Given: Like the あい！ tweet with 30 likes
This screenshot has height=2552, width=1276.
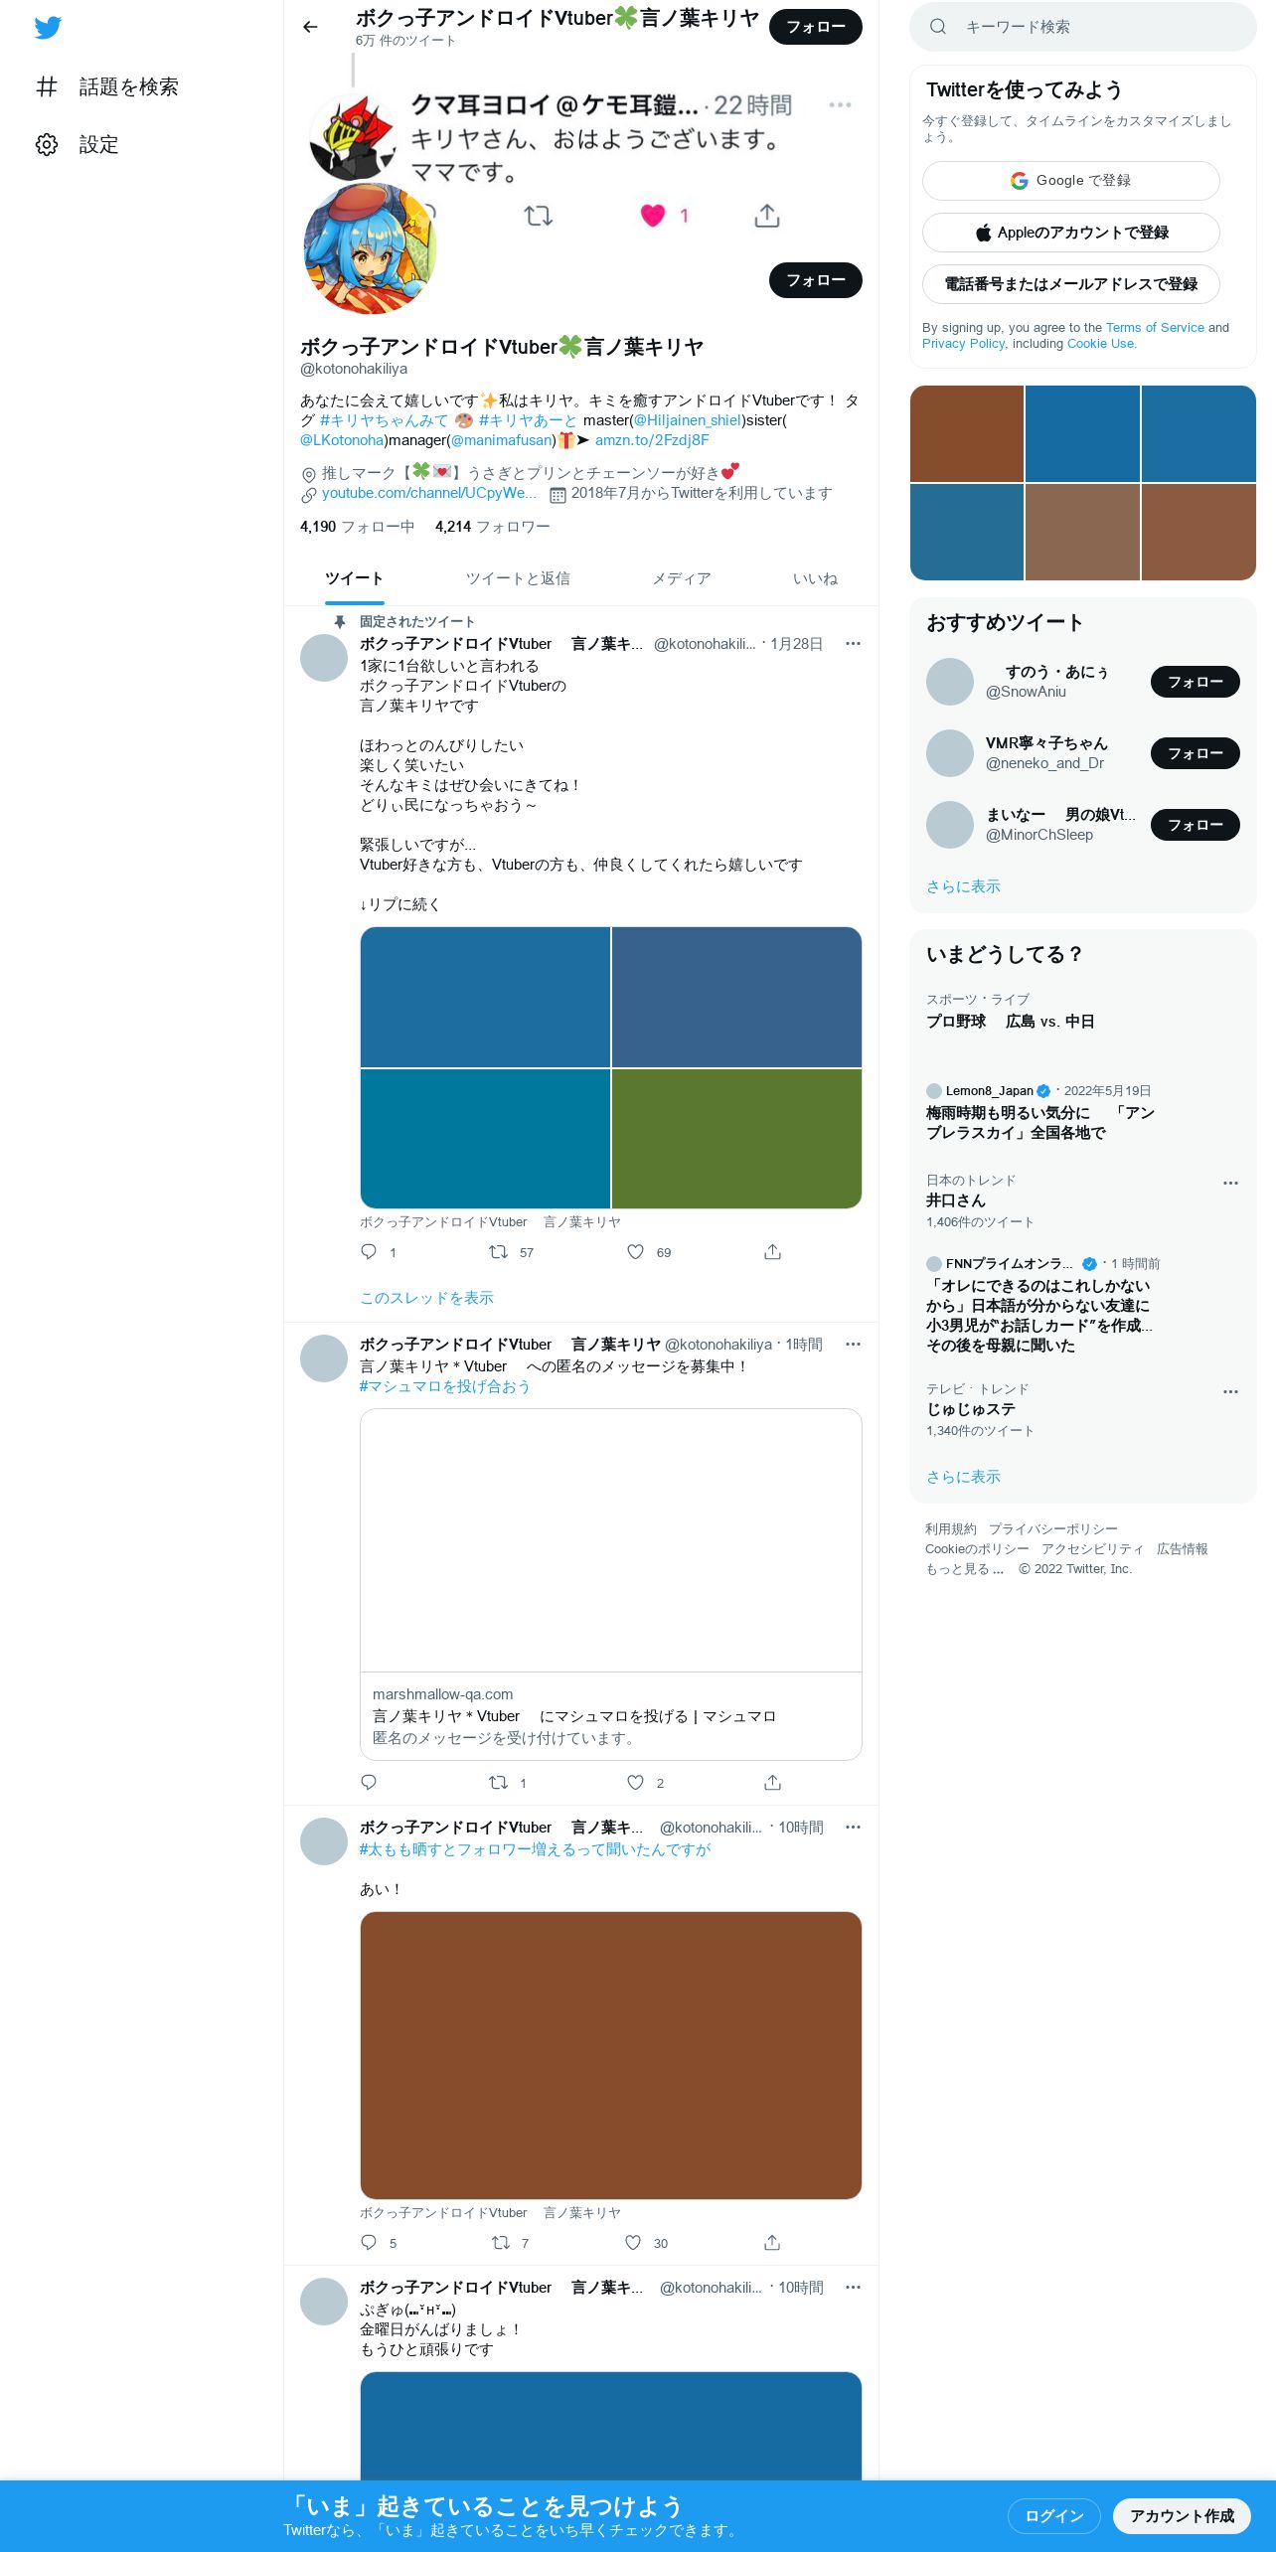Looking at the screenshot, I should pos(633,2243).
